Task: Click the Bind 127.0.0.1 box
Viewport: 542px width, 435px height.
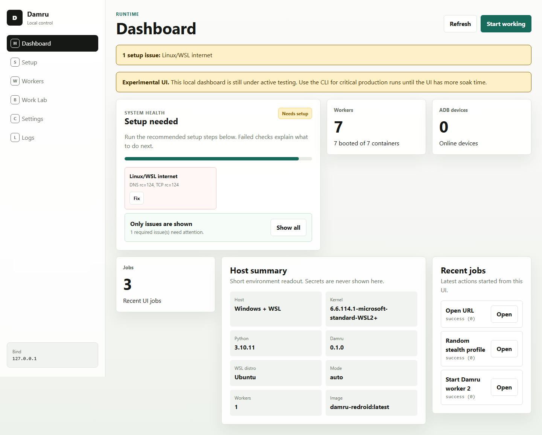Action: point(52,355)
